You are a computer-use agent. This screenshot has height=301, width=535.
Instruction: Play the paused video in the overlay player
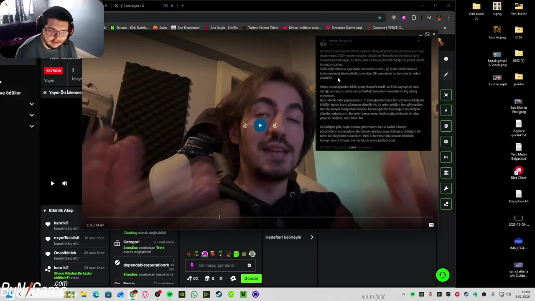coord(260,125)
